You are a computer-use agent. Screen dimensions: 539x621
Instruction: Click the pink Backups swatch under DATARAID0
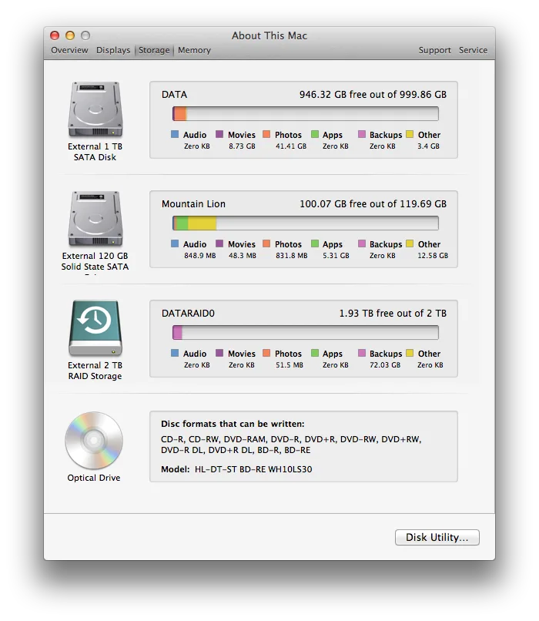point(362,354)
